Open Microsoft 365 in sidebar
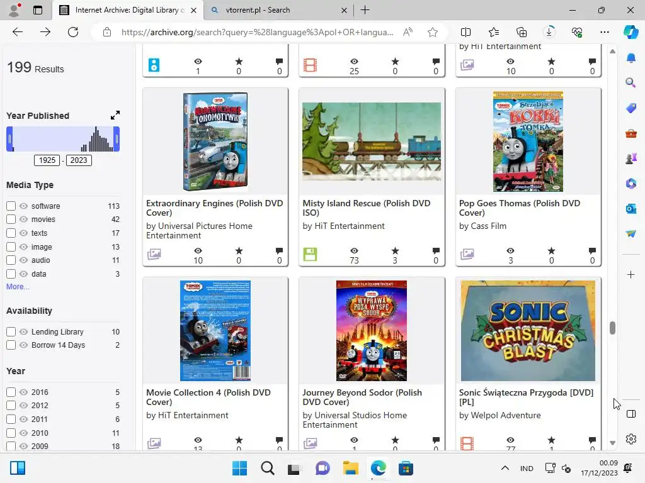The image size is (645, 483). (x=631, y=184)
